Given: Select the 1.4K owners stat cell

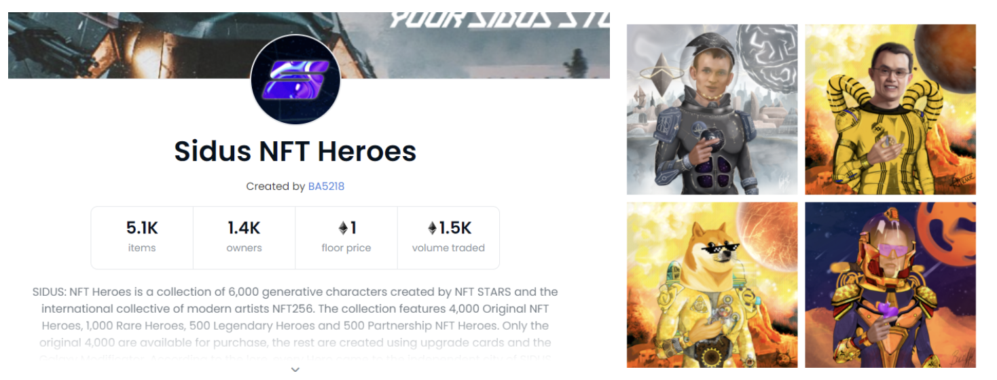Looking at the screenshot, I should (x=244, y=237).
